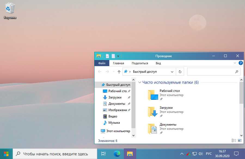Launch Microsoft Edge from the taskbar
This screenshot has height=159, width=245.
(117, 154)
